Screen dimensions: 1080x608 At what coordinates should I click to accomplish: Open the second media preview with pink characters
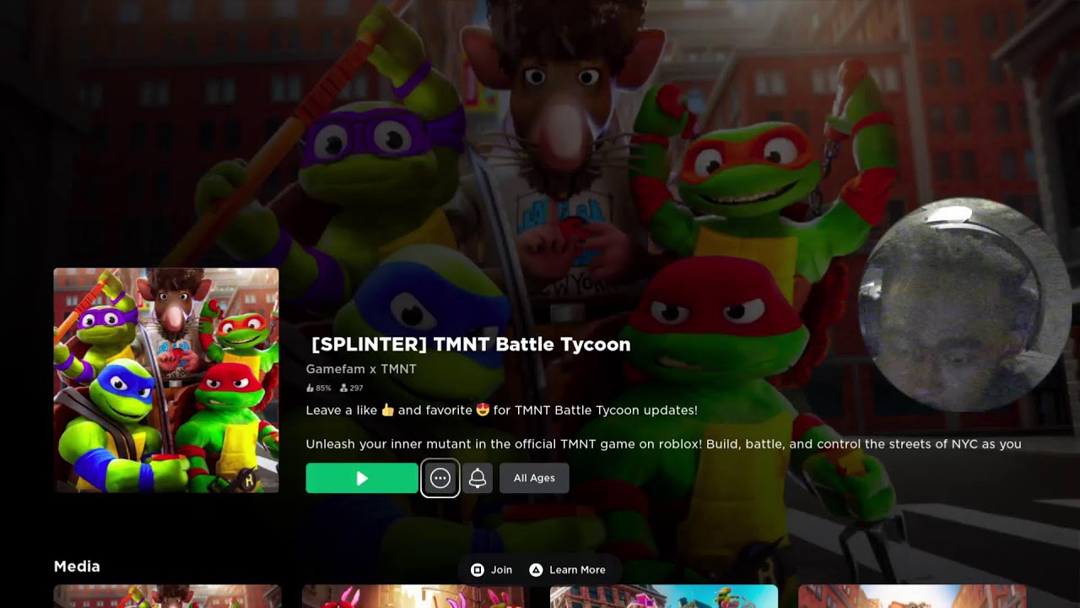tap(415, 596)
